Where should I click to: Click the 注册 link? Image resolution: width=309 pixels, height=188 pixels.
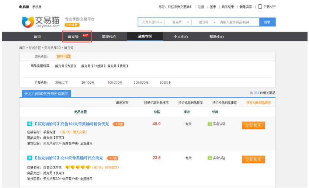coord(201,7)
